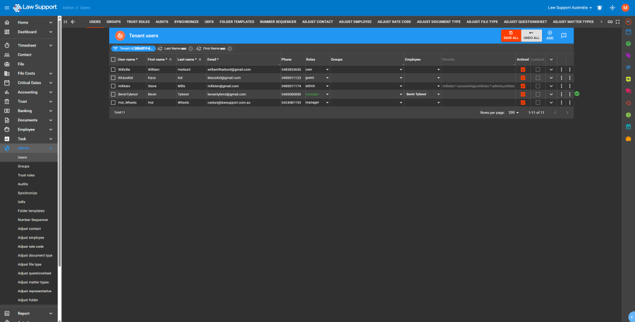Click the fullscreen icon in tab bar
Image resolution: width=635 pixels, height=322 pixels.
618,22
